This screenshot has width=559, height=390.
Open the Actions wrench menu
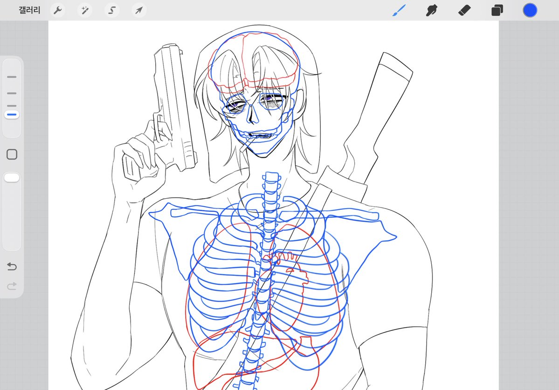click(58, 10)
